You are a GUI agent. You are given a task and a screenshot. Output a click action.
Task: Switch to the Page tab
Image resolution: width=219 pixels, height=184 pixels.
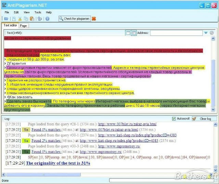23,26
